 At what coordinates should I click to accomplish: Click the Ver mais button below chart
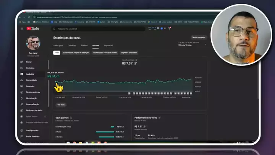click(x=61, y=104)
